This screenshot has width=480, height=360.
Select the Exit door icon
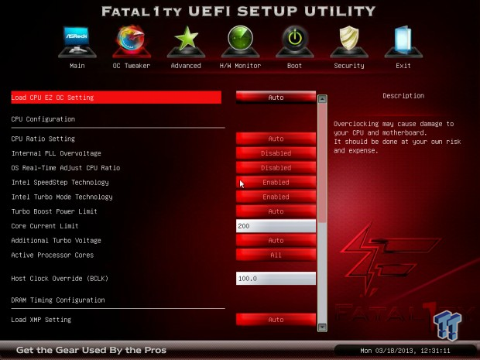click(x=403, y=42)
